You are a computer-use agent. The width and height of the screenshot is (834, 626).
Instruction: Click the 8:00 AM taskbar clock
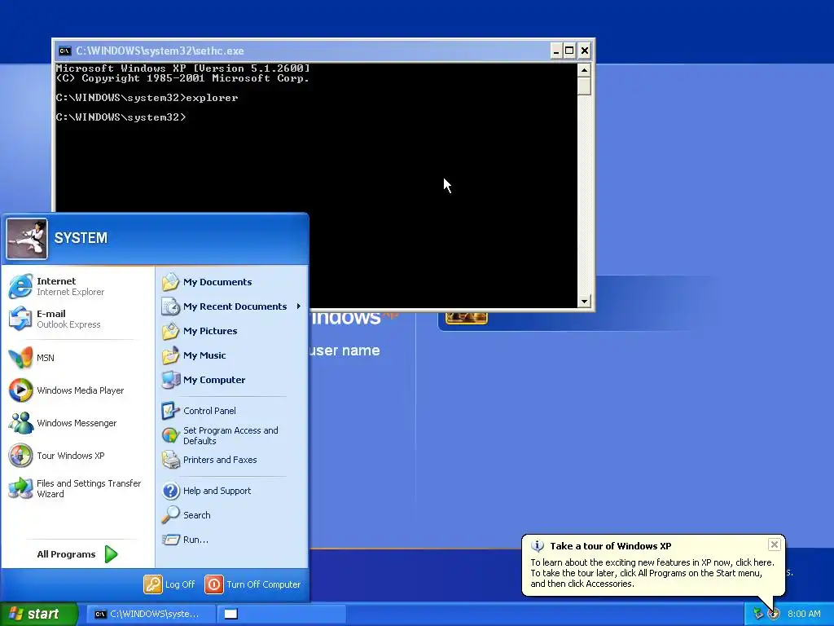804,614
